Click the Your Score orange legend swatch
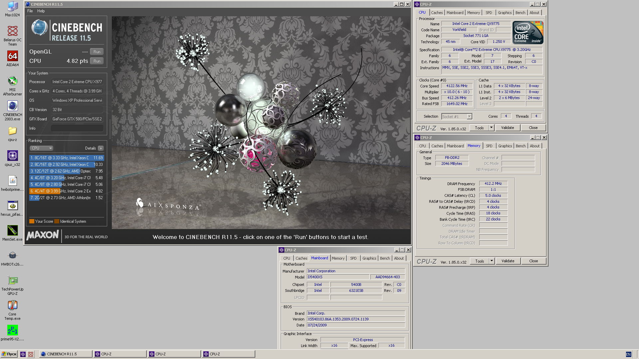 32,221
